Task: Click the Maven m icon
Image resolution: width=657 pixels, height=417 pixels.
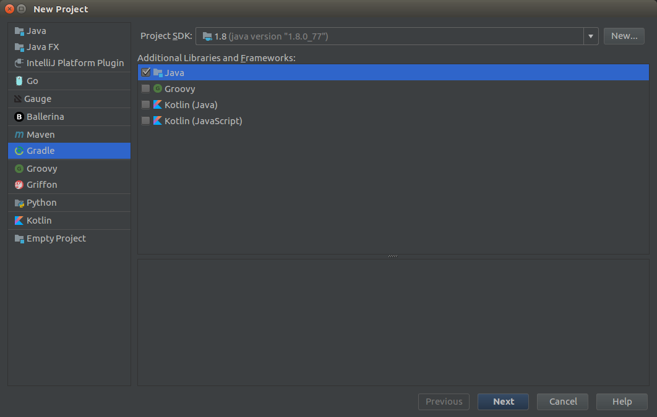Action: (19, 135)
